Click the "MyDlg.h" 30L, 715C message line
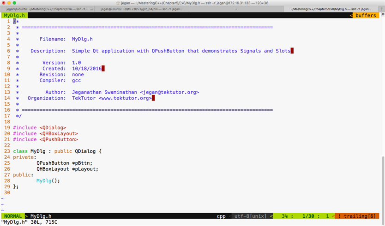Screen dimensions: 385x226 pyautogui.click(x=29, y=222)
